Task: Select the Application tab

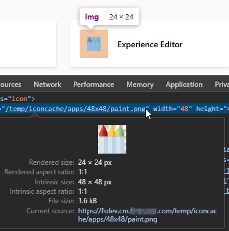Action: click(x=184, y=84)
